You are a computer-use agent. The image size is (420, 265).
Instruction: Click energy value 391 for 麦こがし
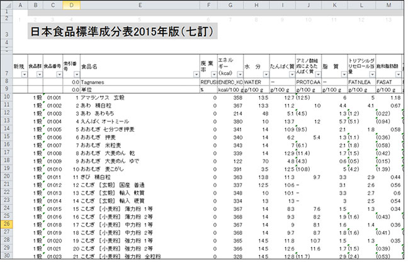pos(230,169)
